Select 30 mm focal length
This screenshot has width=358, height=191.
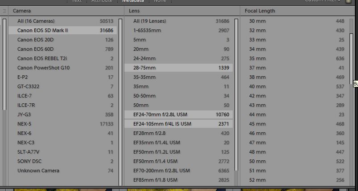tap(295, 21)
